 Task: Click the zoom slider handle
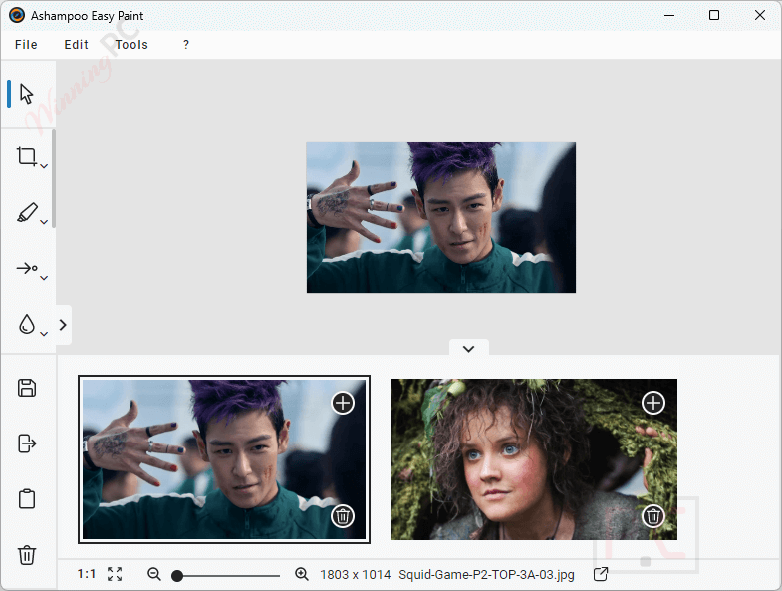point(177,576)
